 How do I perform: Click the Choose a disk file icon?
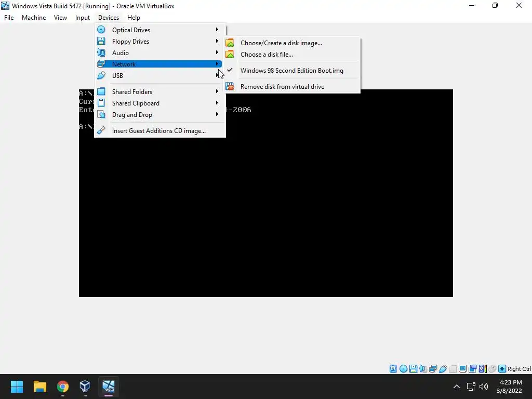[x=230, y=54]
